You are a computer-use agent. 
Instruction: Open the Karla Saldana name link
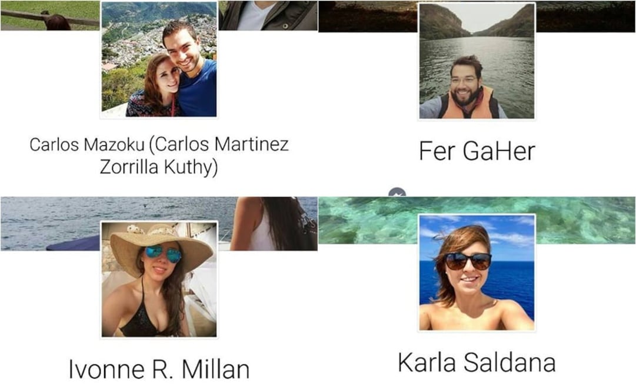[477, 362]
